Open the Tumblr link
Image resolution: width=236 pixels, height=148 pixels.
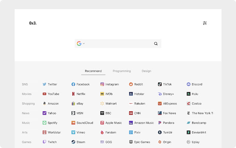pyautogui.click(x=165, y=132)
